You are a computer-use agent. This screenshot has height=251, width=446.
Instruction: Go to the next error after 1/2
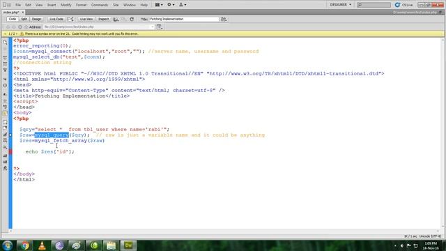pos(17,33)
